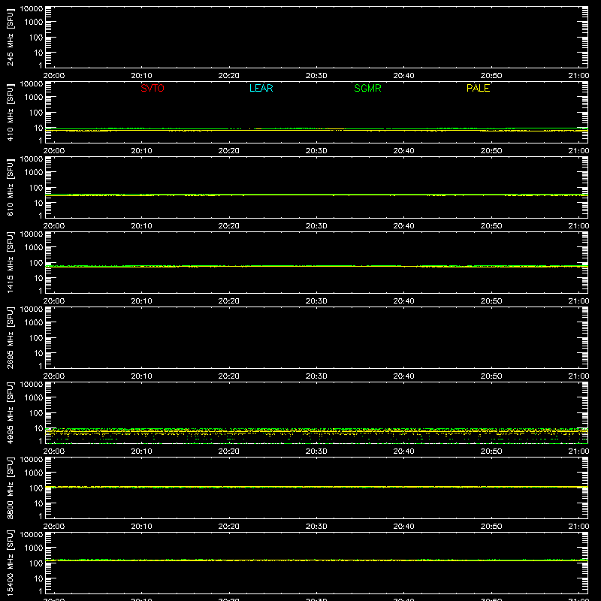
Task: Click the 20:40 time label under 410 MHz plot
Action: tap(403, 151)
